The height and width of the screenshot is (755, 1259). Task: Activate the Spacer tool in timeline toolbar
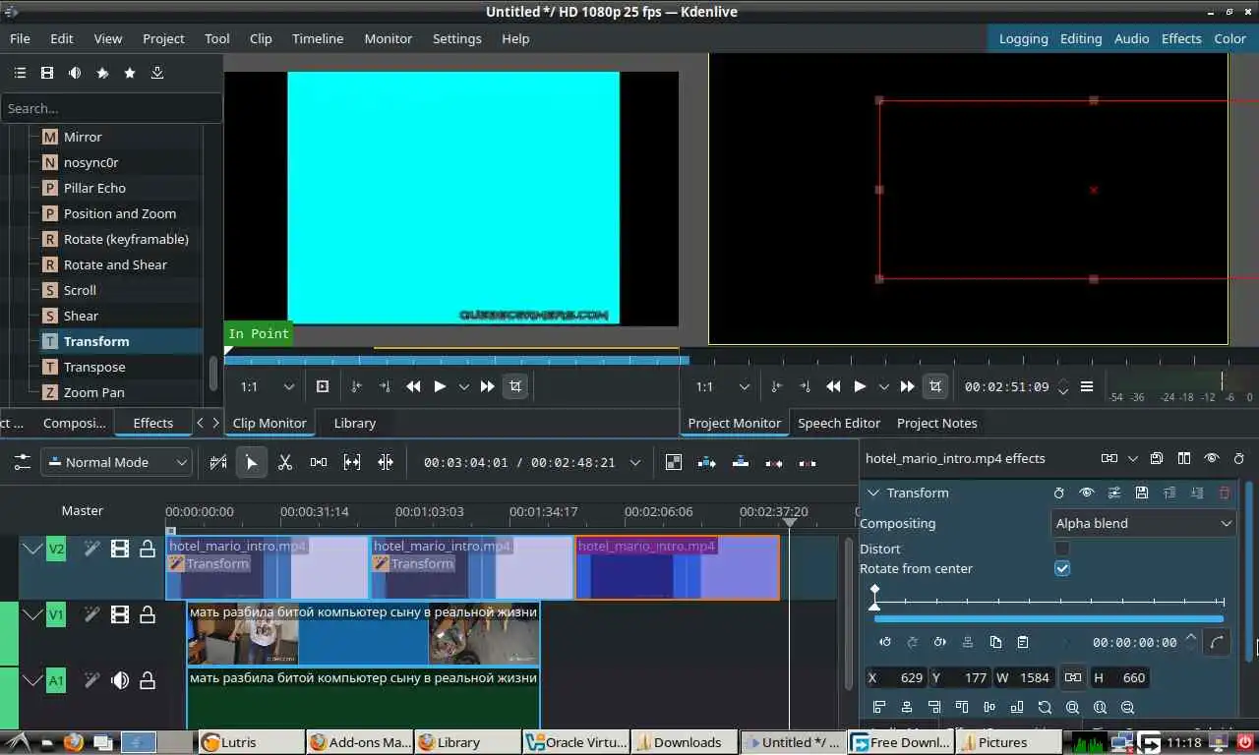coord(319,462)
